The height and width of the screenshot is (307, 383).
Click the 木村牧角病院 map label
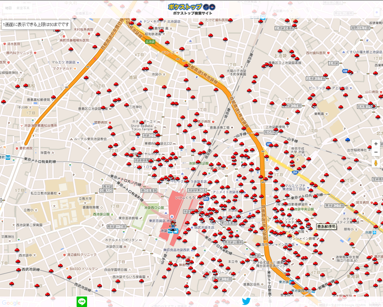tap(83, 30)
